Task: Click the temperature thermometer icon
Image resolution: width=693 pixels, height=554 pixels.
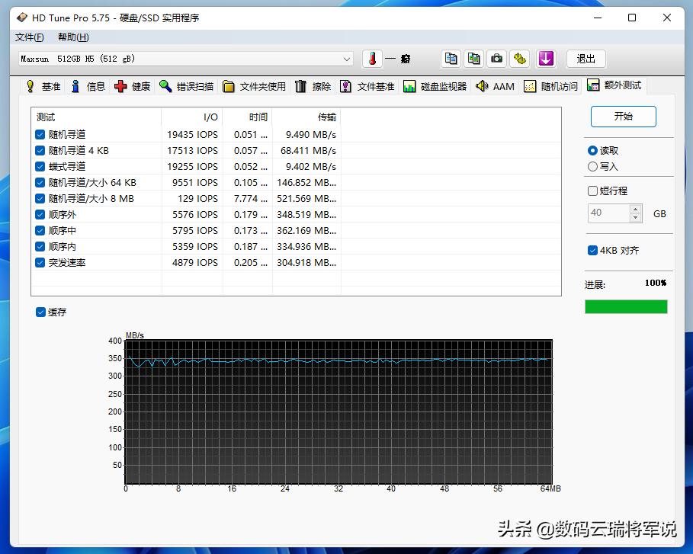Action: (371, 58)
